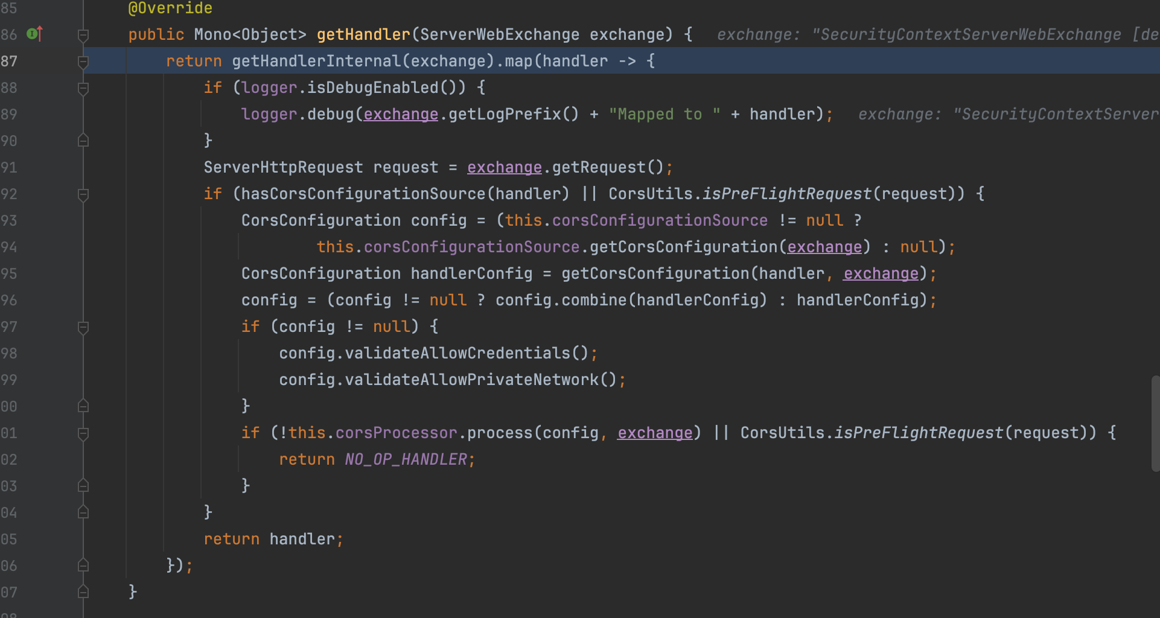Click exchange argument in corsProcessor.process call
The image size is (1160, 618).
[654, 433]
